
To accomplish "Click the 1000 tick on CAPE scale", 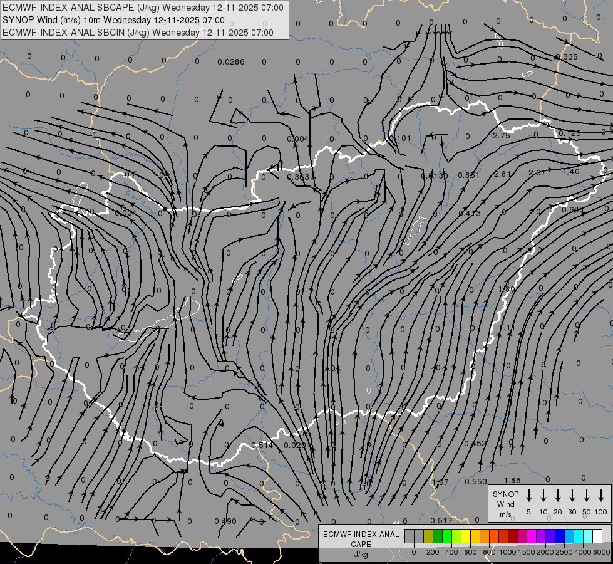I will 508,552.
